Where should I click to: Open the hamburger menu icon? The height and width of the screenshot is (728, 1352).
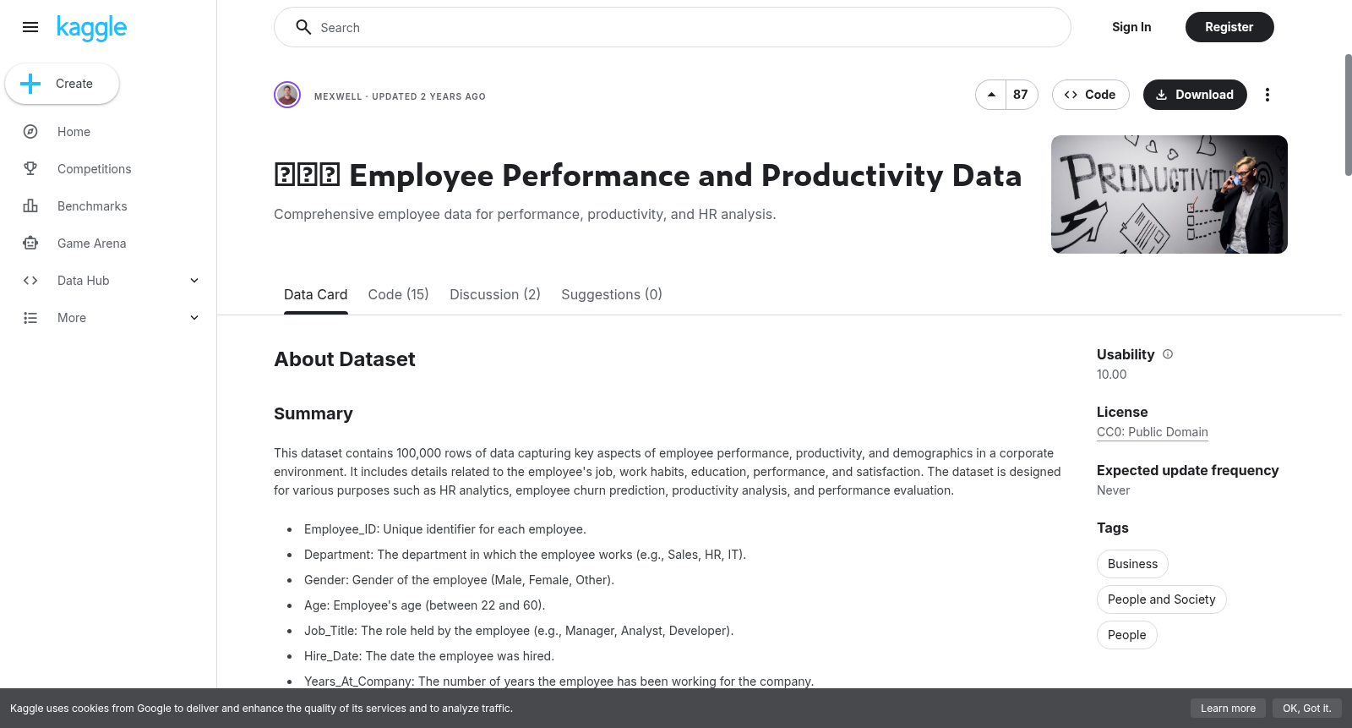[30, 27]
